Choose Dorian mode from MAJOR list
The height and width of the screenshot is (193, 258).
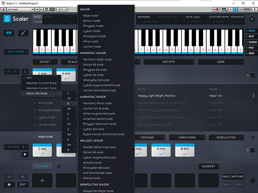[x=92, y=21]
